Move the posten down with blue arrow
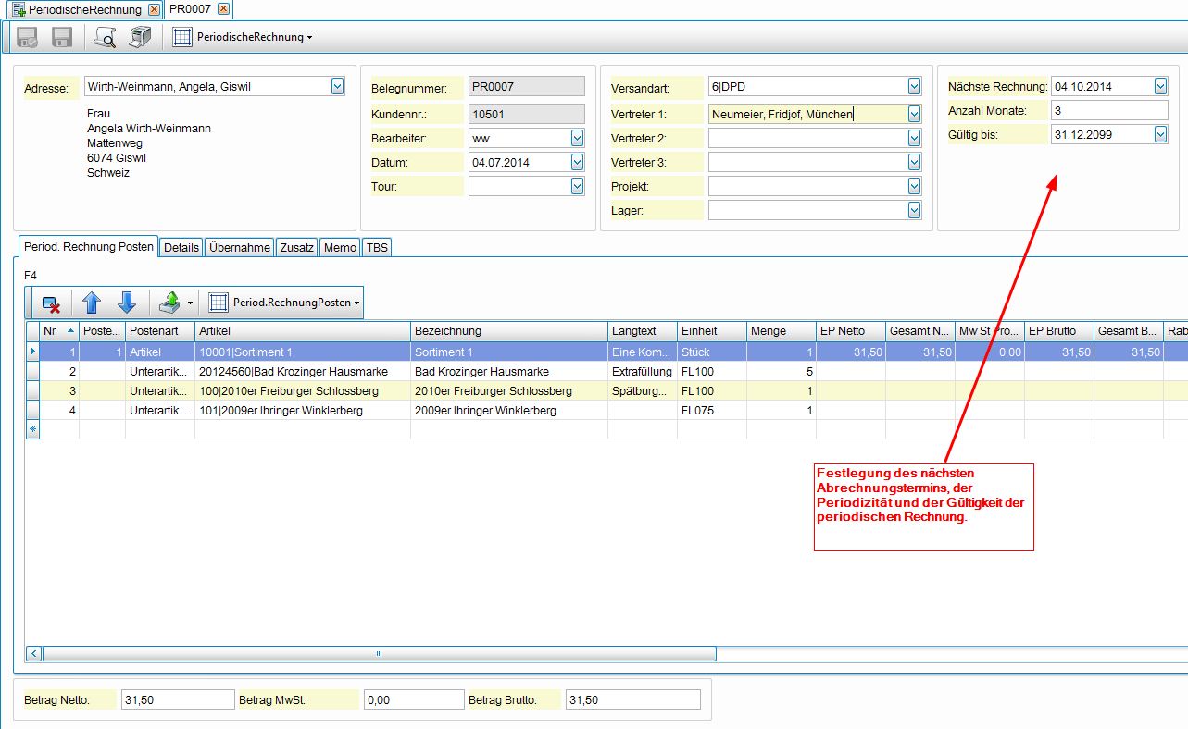The image size is (1188, 729). pos(127,302)
